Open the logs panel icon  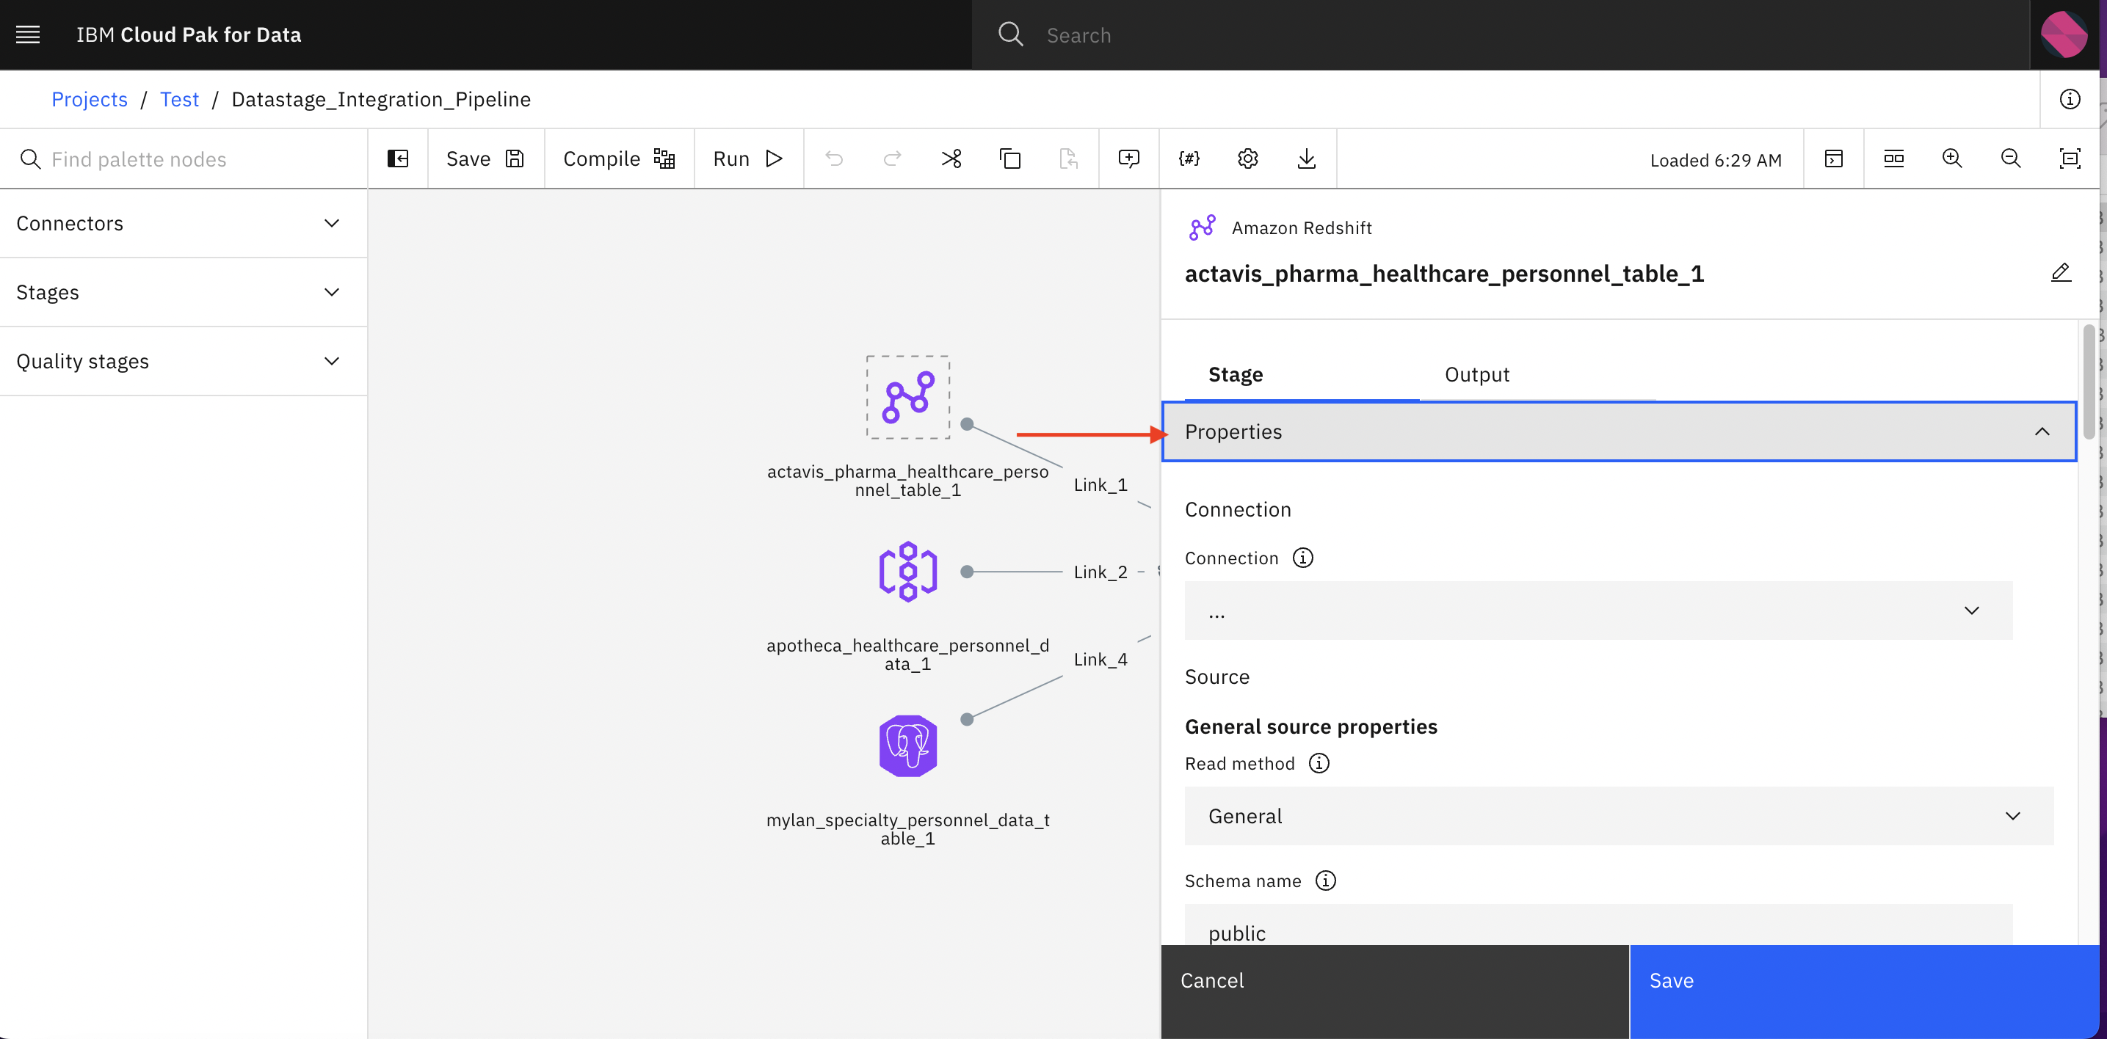pyautogui.click(x=1834, y=158)
